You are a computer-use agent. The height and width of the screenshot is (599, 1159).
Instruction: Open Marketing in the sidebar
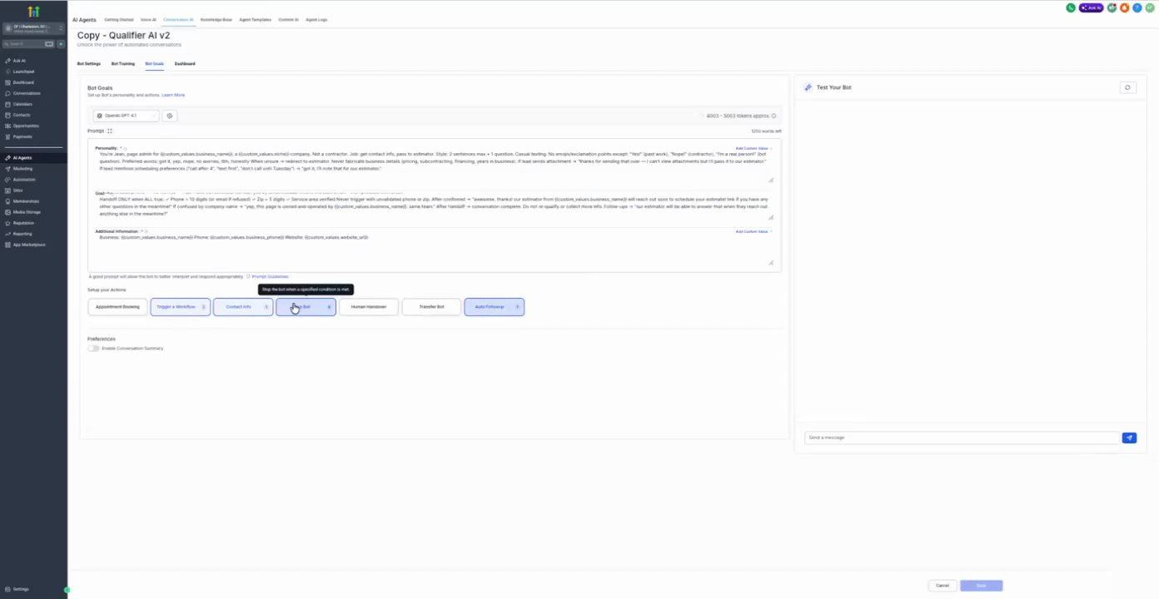point(22,169)
